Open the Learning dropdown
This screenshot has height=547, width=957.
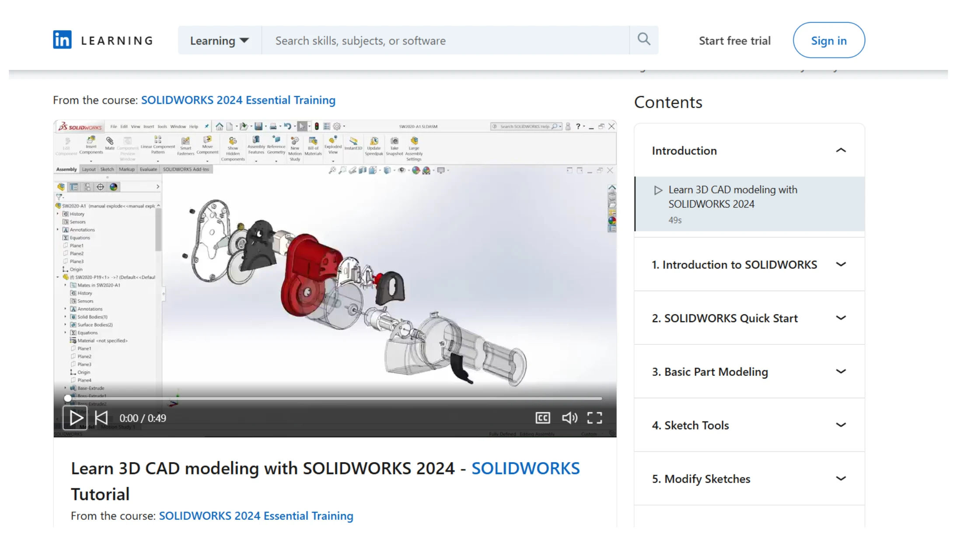pos(220,41)
